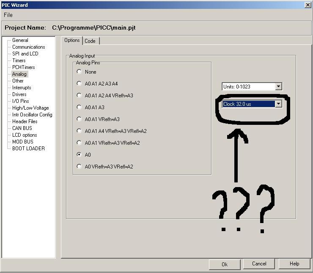Choose A0 A1 A2 A3 A4 analog pins
Viewport: 313px width, 273px height.
click(x=79, y=83)
